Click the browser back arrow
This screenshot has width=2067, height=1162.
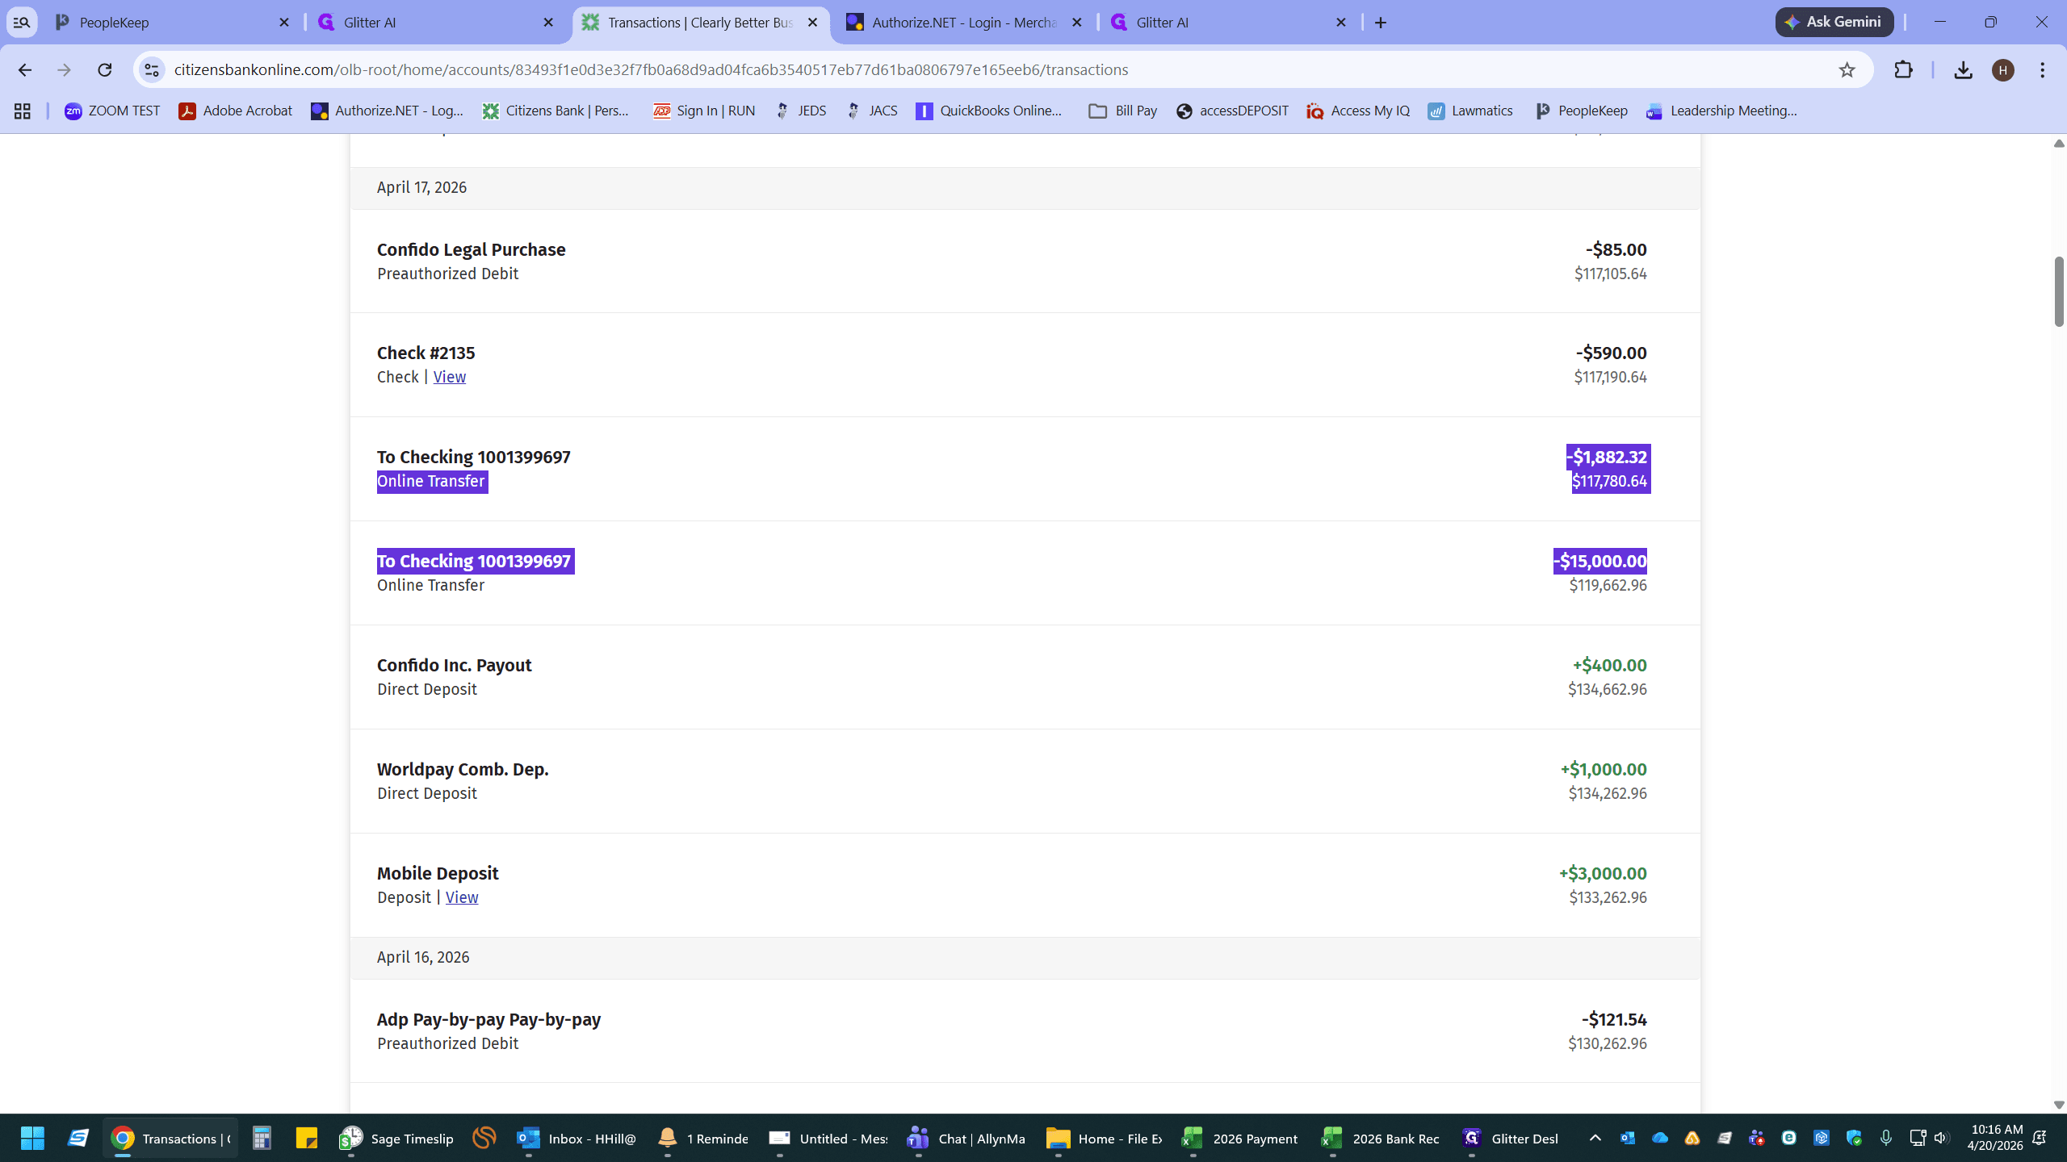tap(24, 70)
